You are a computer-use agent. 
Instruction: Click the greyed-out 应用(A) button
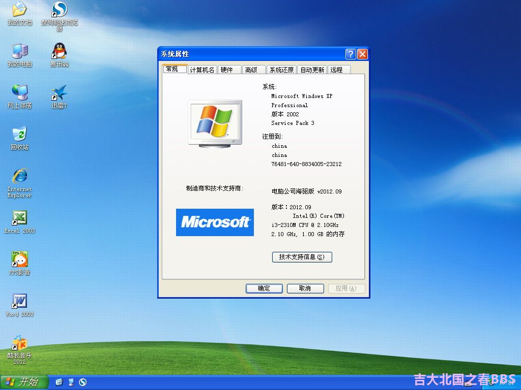[x=346, y=288]
